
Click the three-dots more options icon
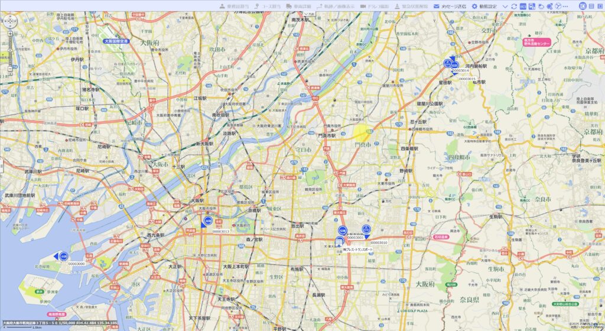565,6
